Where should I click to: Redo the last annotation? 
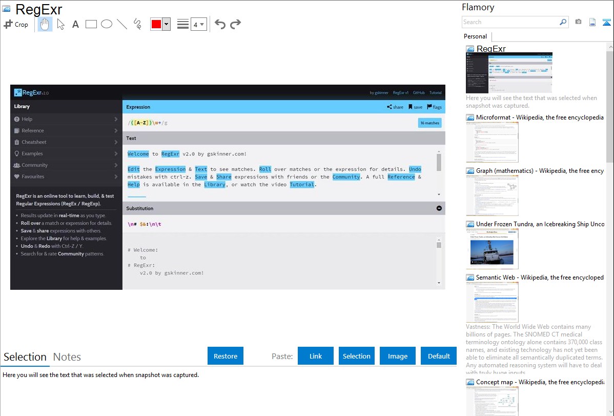[235, 24]
